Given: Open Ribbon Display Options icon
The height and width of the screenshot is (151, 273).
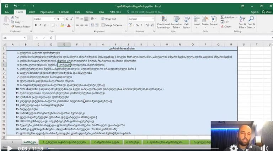Looking at the screenshot, I should (x=243, y=6).
